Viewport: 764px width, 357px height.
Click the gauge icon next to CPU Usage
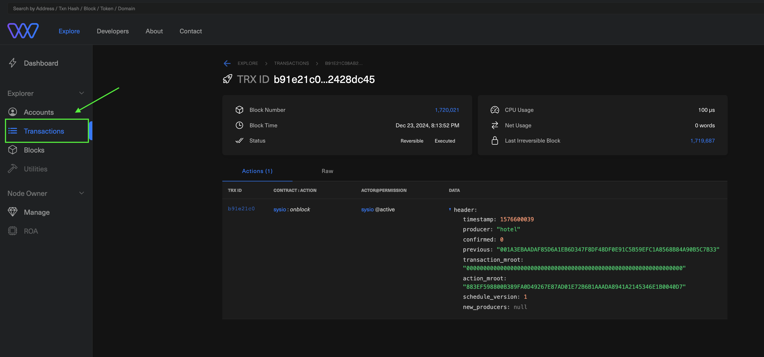click(495, 110)
